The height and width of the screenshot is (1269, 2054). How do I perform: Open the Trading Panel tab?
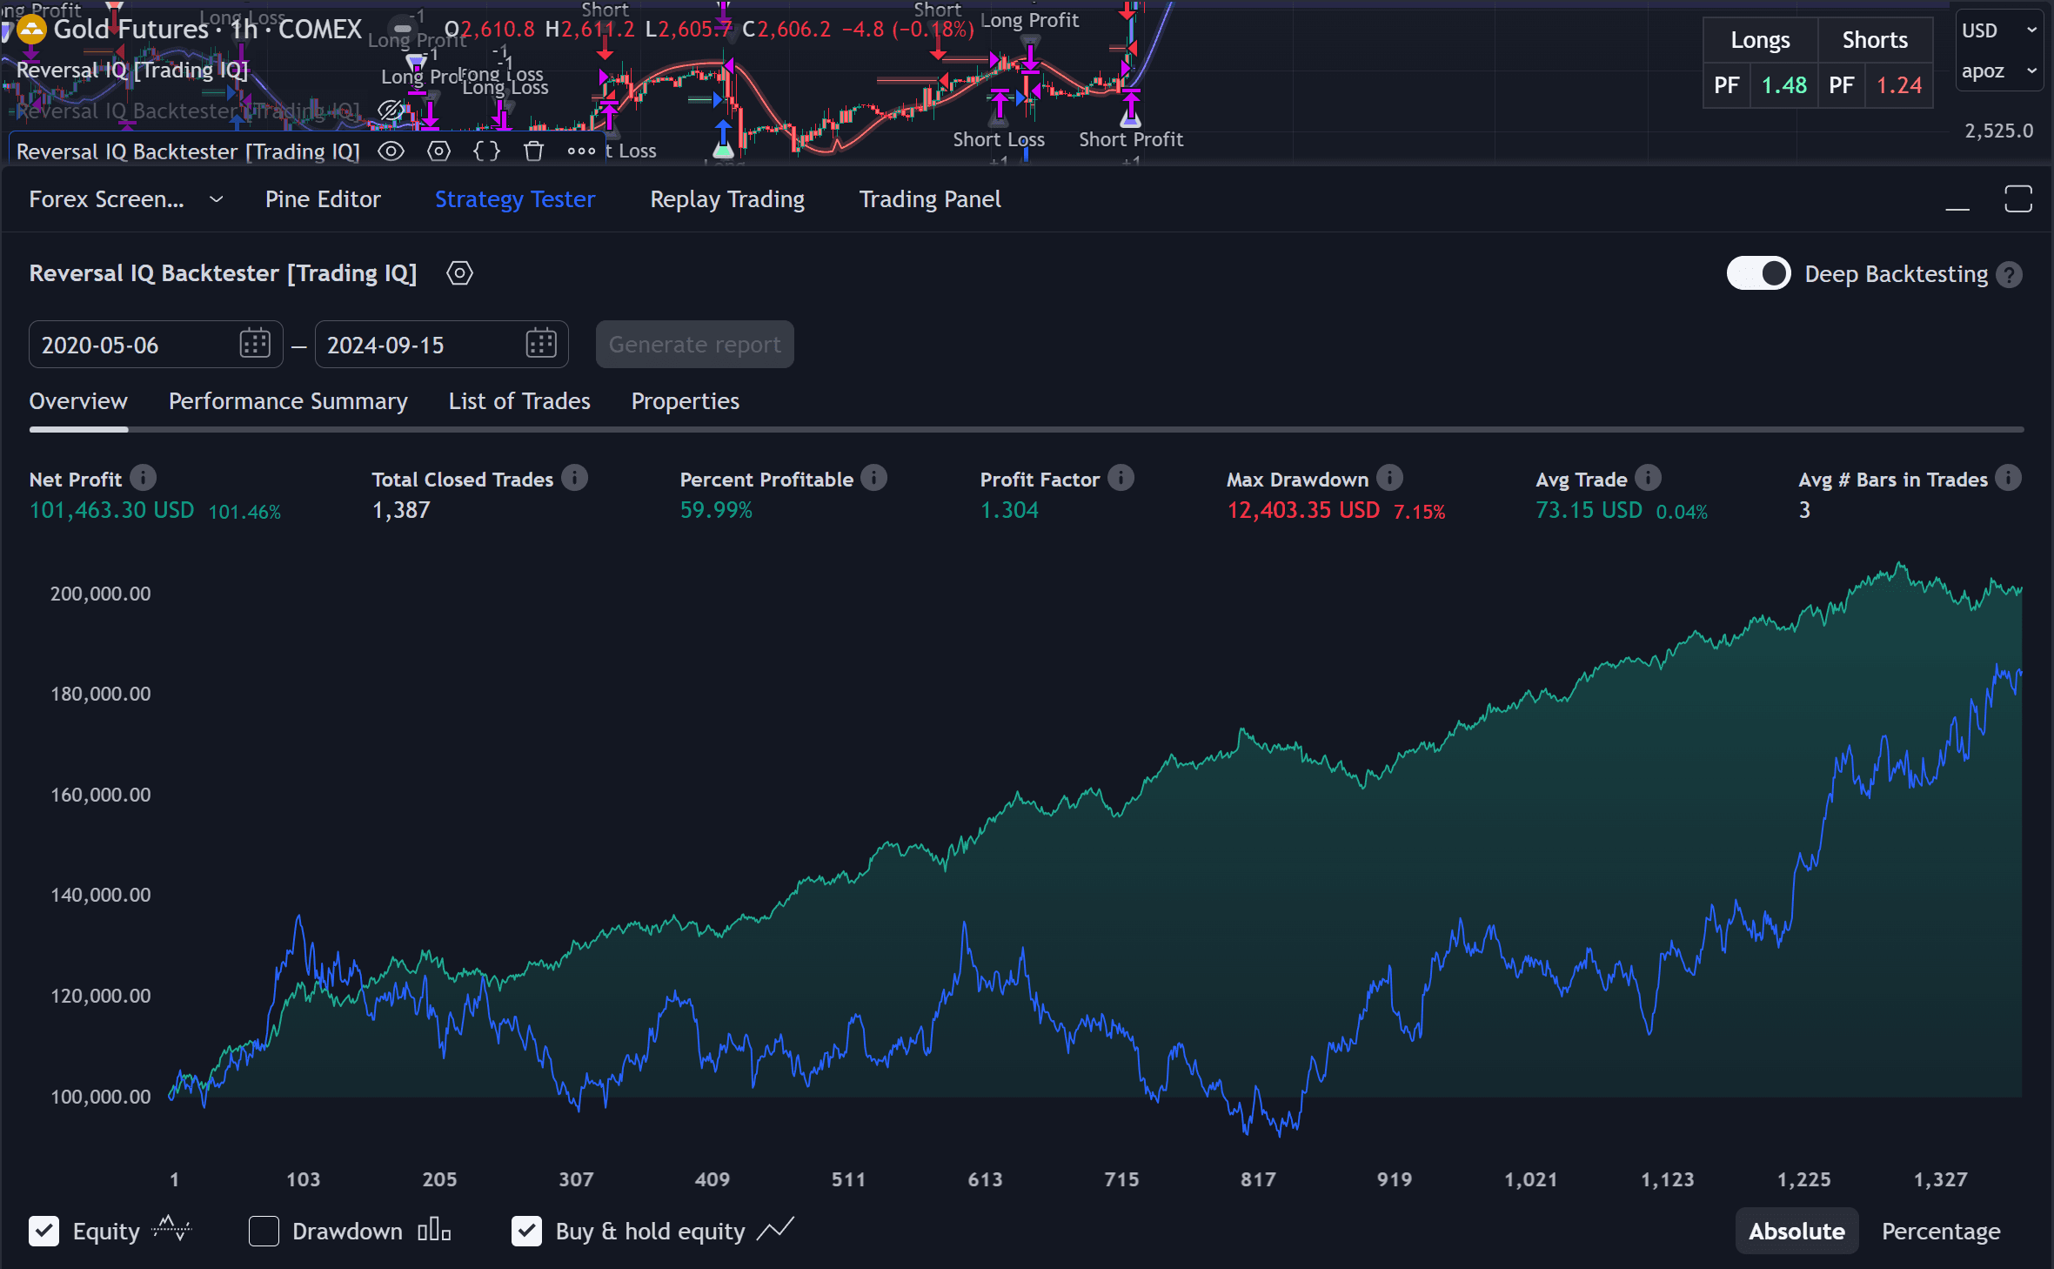(x=930, y=199)
